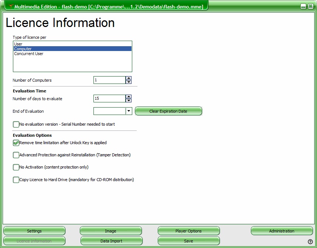Select Concurrent User licence type
Screen dimensions: 317x248
coord(28,54)
